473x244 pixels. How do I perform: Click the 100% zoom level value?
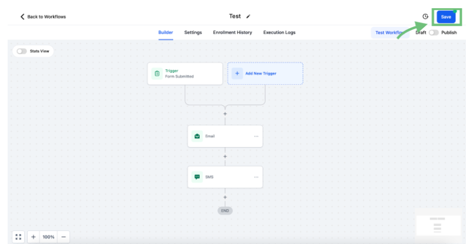(x=48, y=237)
